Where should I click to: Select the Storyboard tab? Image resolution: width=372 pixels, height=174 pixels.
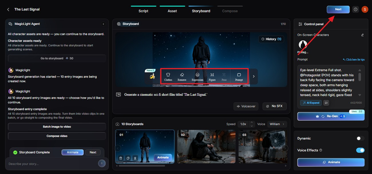pos(201,11)
